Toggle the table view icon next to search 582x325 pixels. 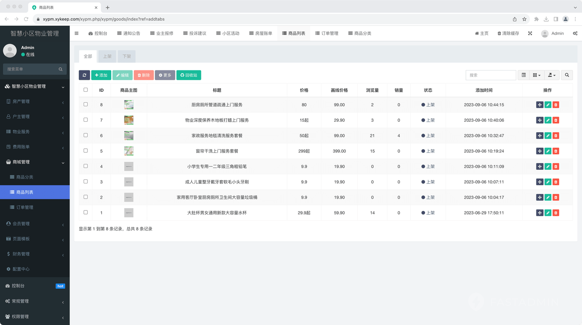(523, 75)
